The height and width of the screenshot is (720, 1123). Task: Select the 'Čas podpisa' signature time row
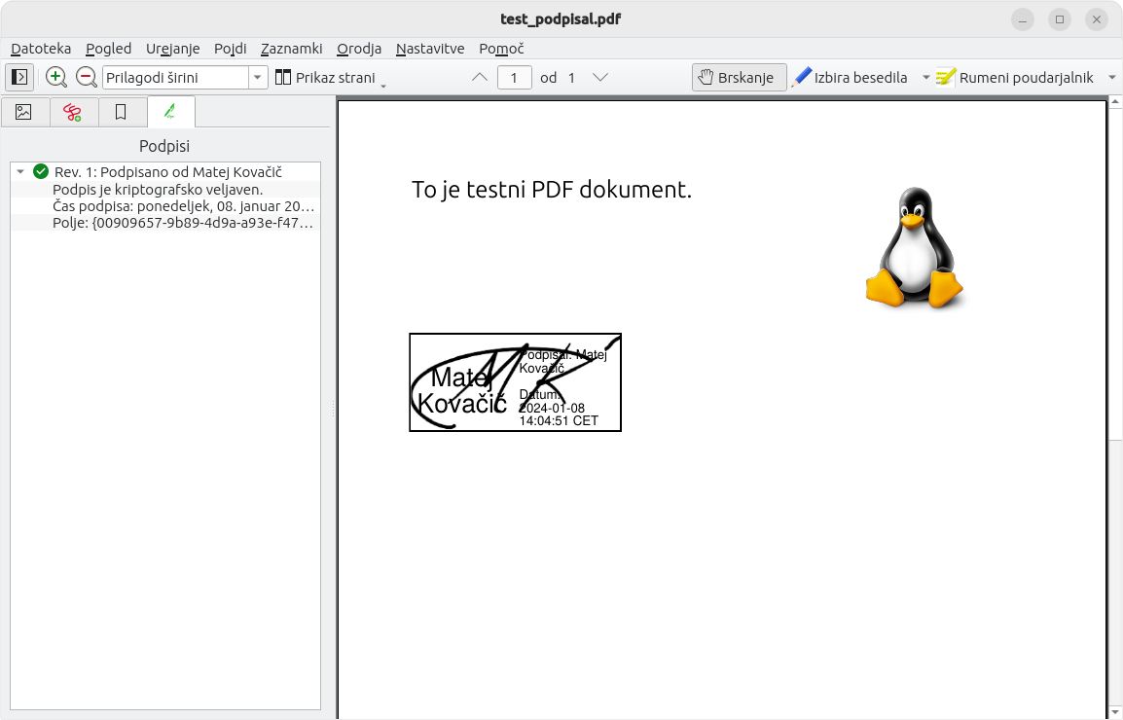(x=165, y=206)
